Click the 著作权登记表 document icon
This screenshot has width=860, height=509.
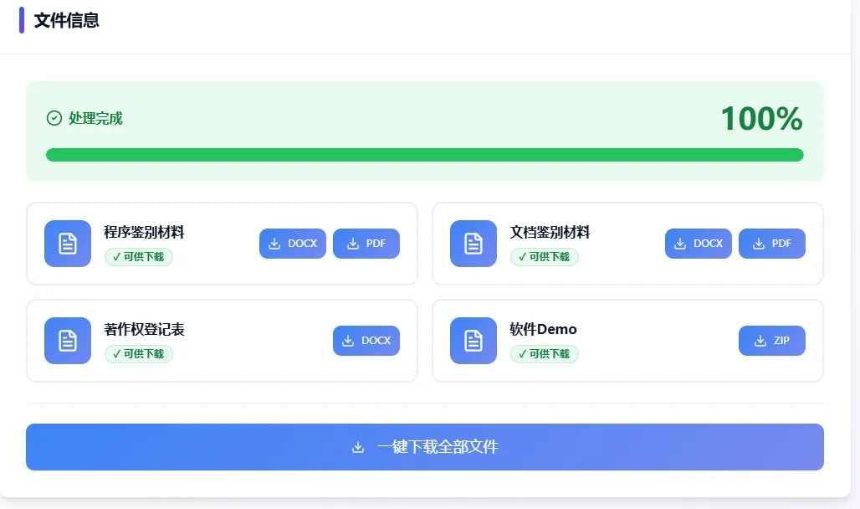pyautogui.click(x=67, y=341)
